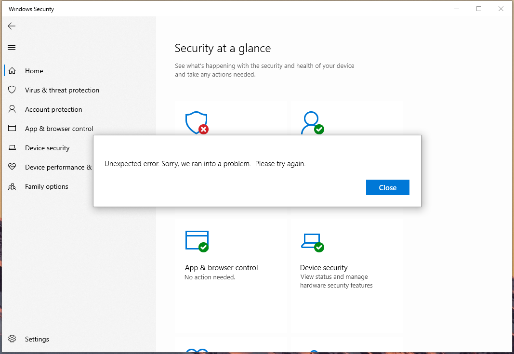Screen dimensions: 514x354
Task: Click the error message text in dialog
Action: pos(205,164)
